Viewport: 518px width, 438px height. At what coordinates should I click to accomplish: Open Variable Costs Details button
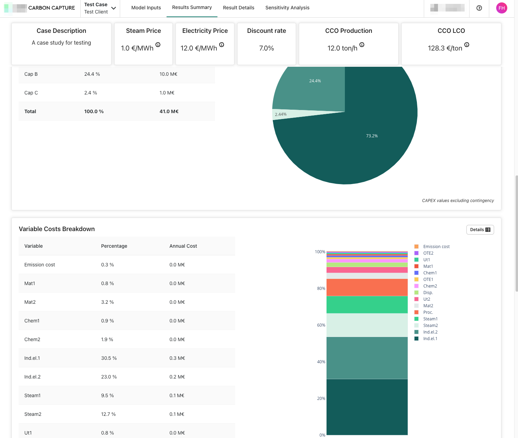pos(480,230)
